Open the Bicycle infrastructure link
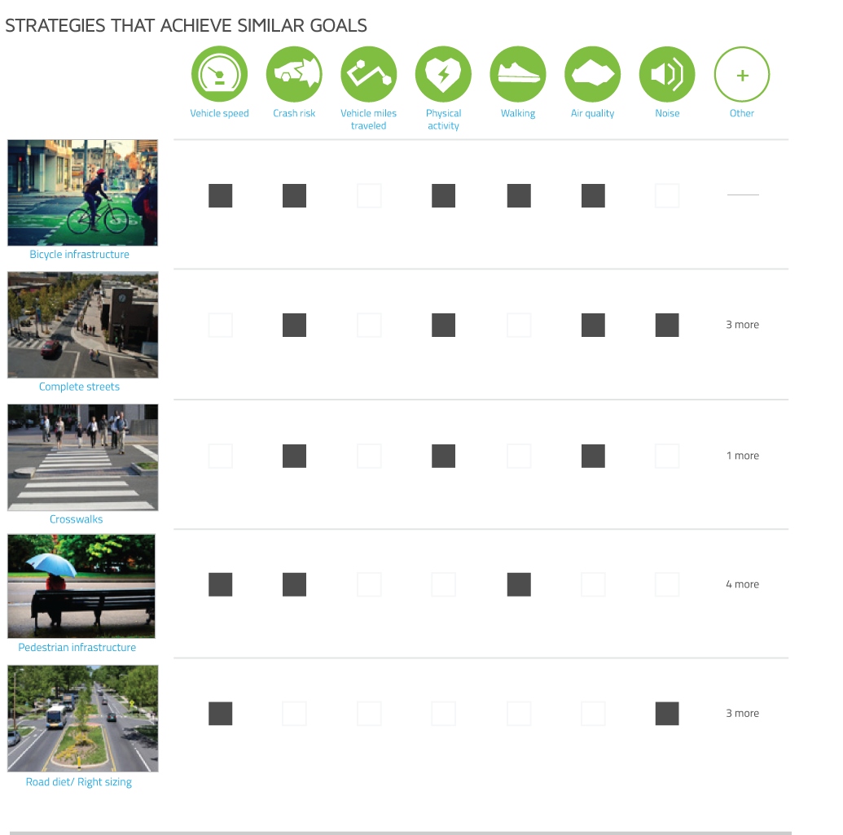The image size is (843, 835). pyautogui.click(x=80, y=254)
